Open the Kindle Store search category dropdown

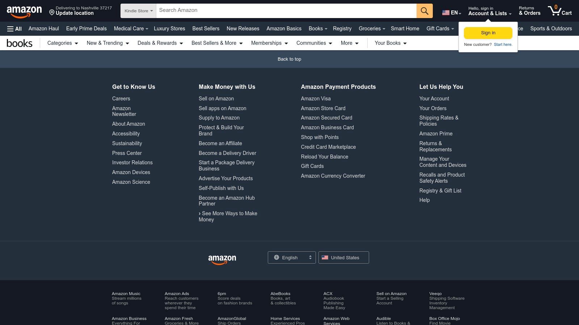point(139,11)
